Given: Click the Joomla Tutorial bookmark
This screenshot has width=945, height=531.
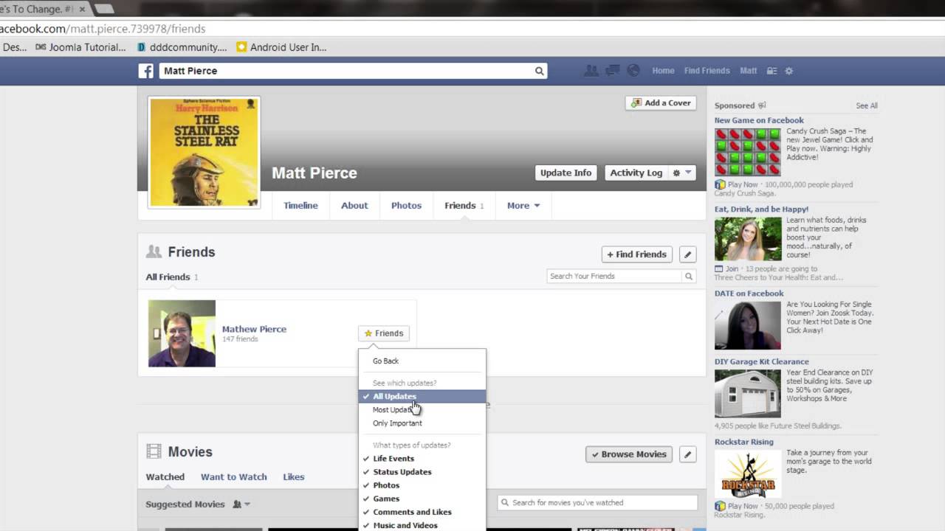Looking at the screenshot, I should [80, 47].
